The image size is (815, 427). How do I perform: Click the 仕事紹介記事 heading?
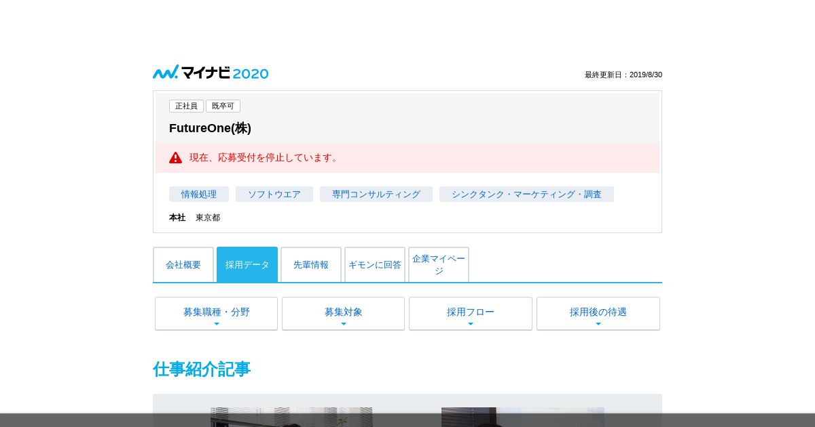pyautogui.click(x=202, y=369)
